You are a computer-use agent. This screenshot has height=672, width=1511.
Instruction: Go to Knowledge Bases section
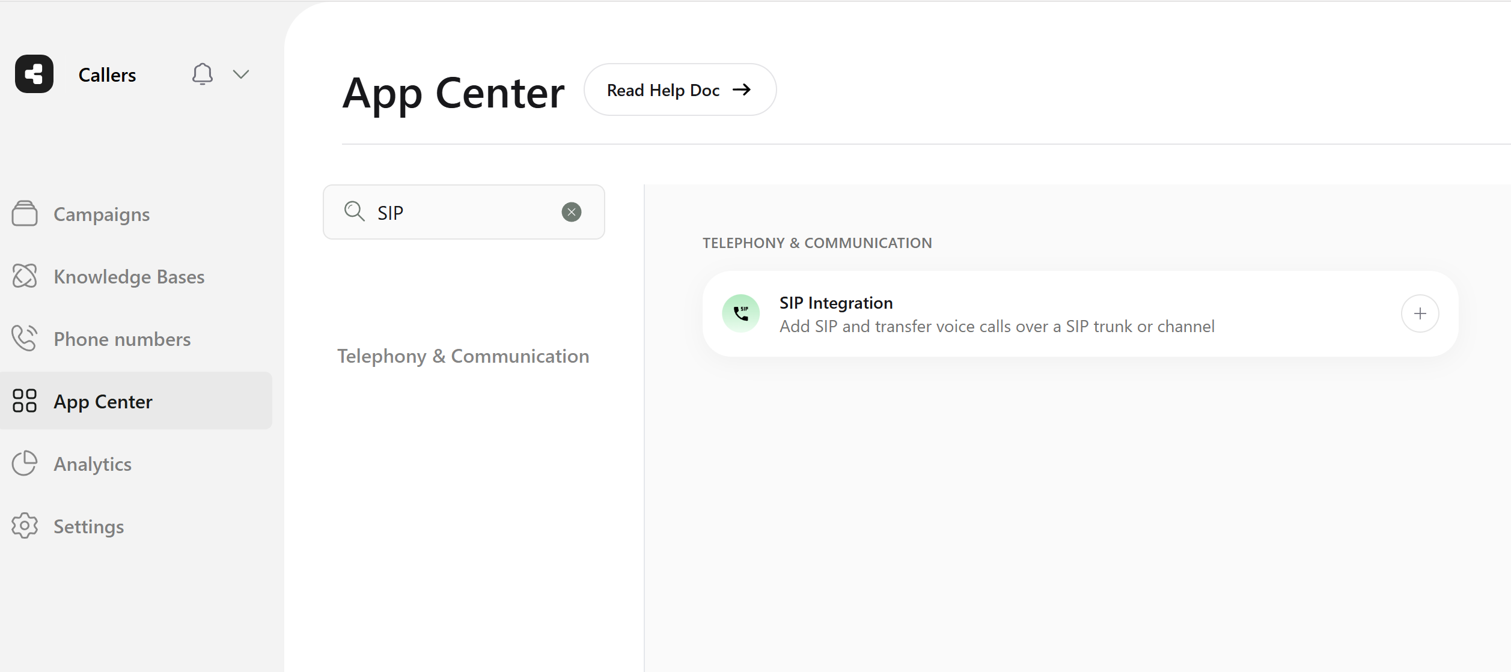[x=129, y=277]
